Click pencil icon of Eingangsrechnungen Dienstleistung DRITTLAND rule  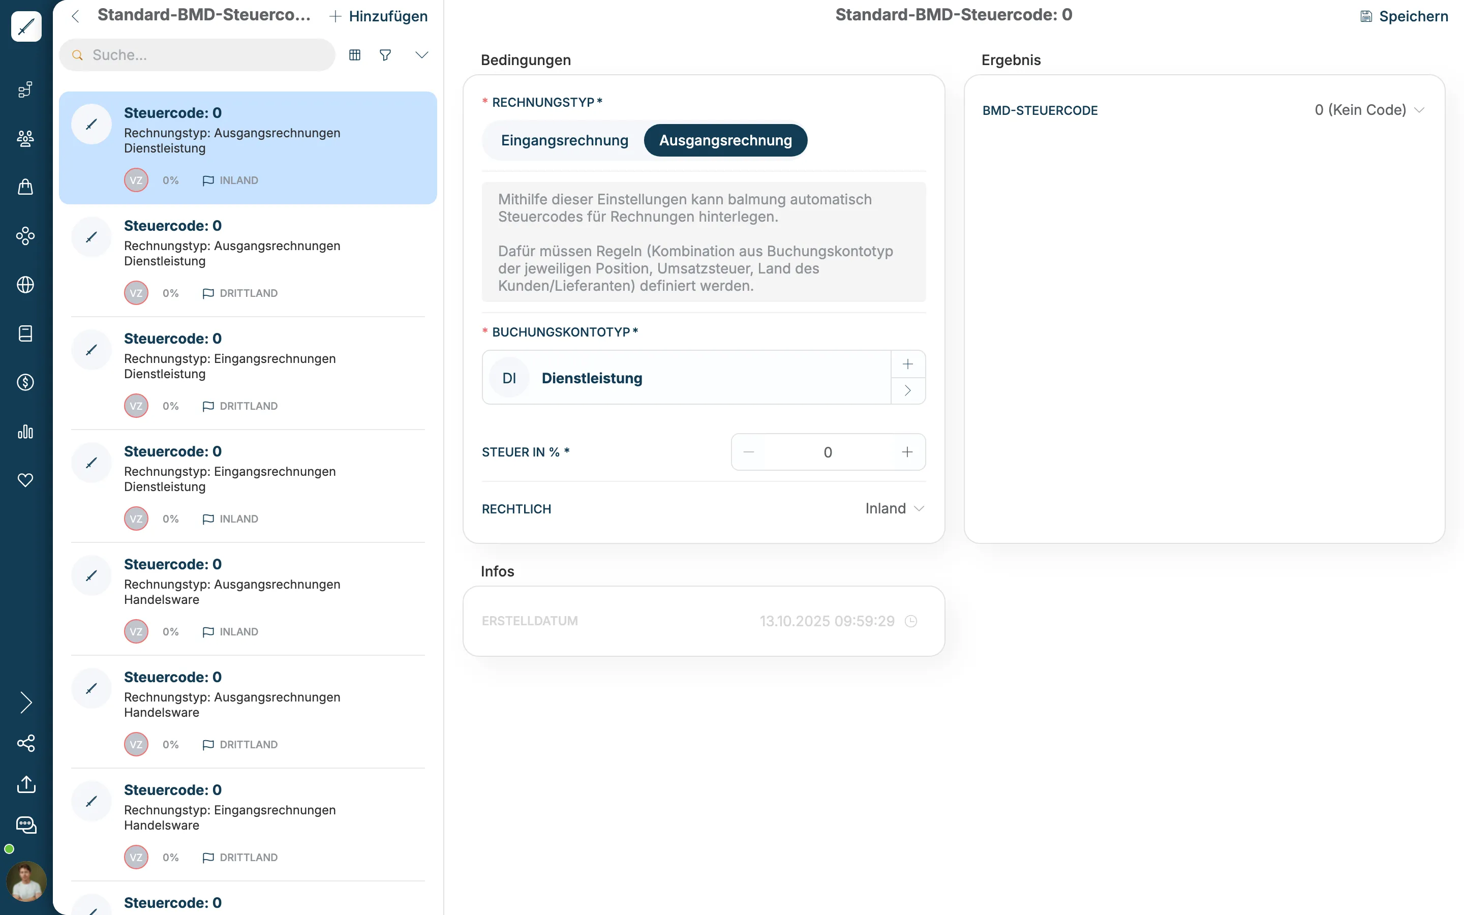point(91,350)
